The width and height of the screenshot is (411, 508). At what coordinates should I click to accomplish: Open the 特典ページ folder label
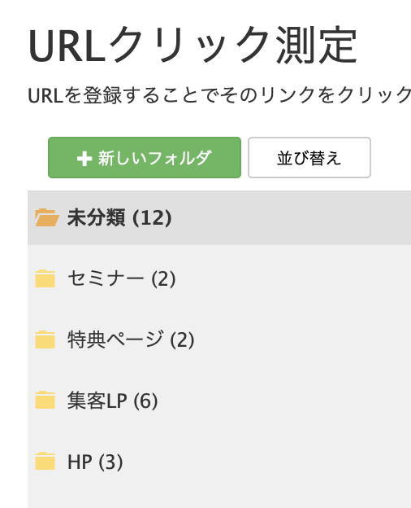115,339
